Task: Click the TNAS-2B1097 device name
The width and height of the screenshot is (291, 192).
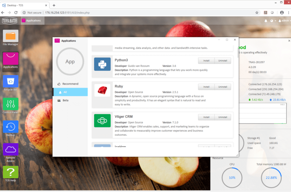Action: click(x=256, y=62)
